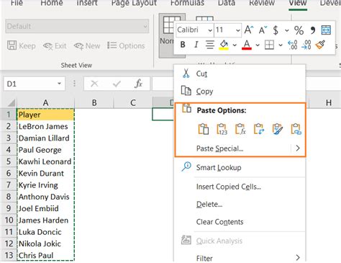Click the Borders grid icon

(x=269, y=45)
